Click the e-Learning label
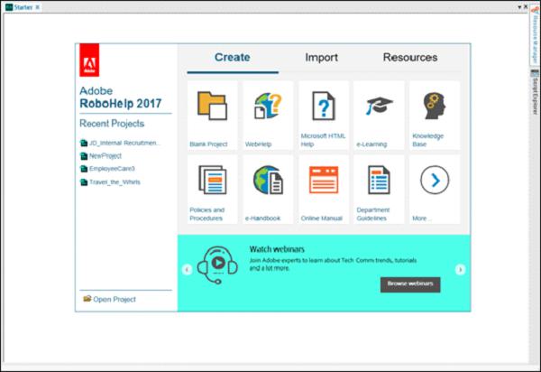Viewport: 541px width, 372px height. click(371, 144)
